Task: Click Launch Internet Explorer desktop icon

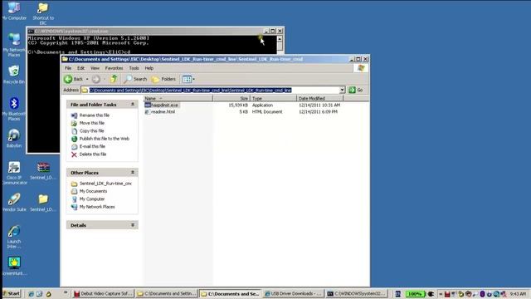Action: click(14, 237)
